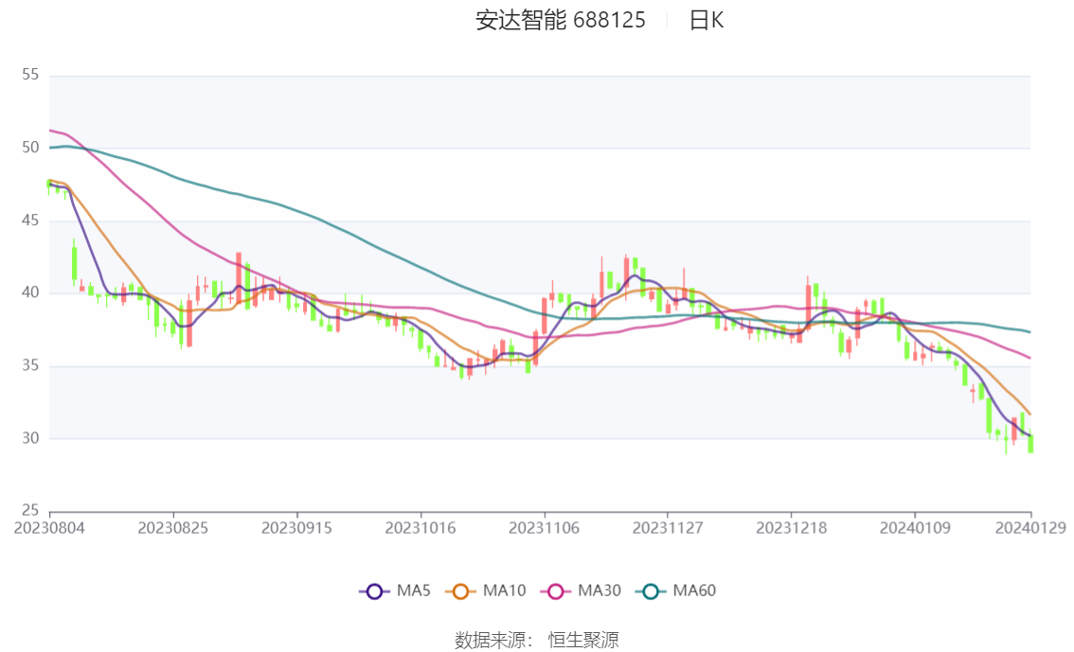Click the x-axis date 20240109
The height and width of the screenshot is (652, 1074).
(915, 528)
